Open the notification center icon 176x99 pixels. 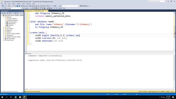tap(173, 97)
